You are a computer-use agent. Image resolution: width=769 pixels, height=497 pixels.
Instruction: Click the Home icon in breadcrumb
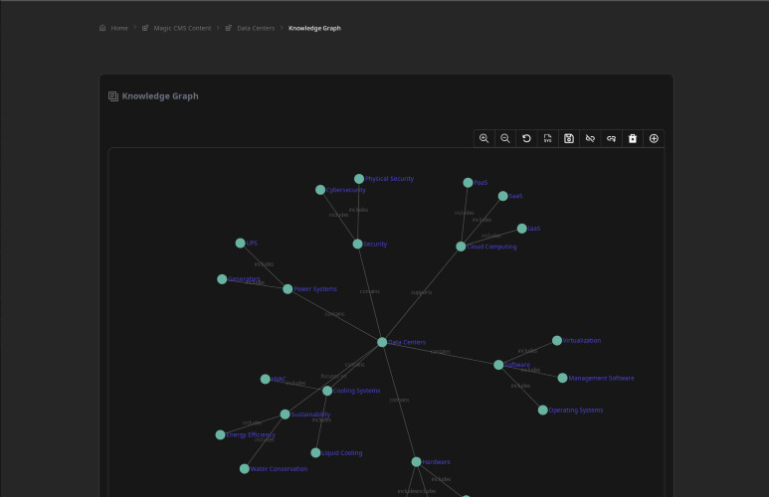[x=102, y=28]
